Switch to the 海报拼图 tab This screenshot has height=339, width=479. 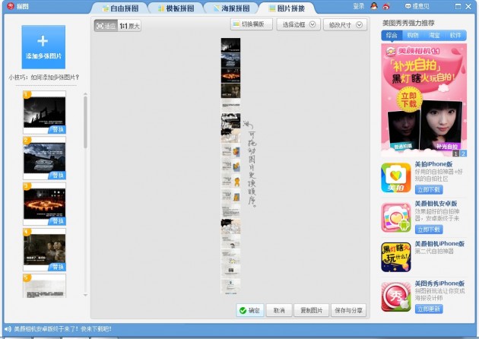(231, 8)
